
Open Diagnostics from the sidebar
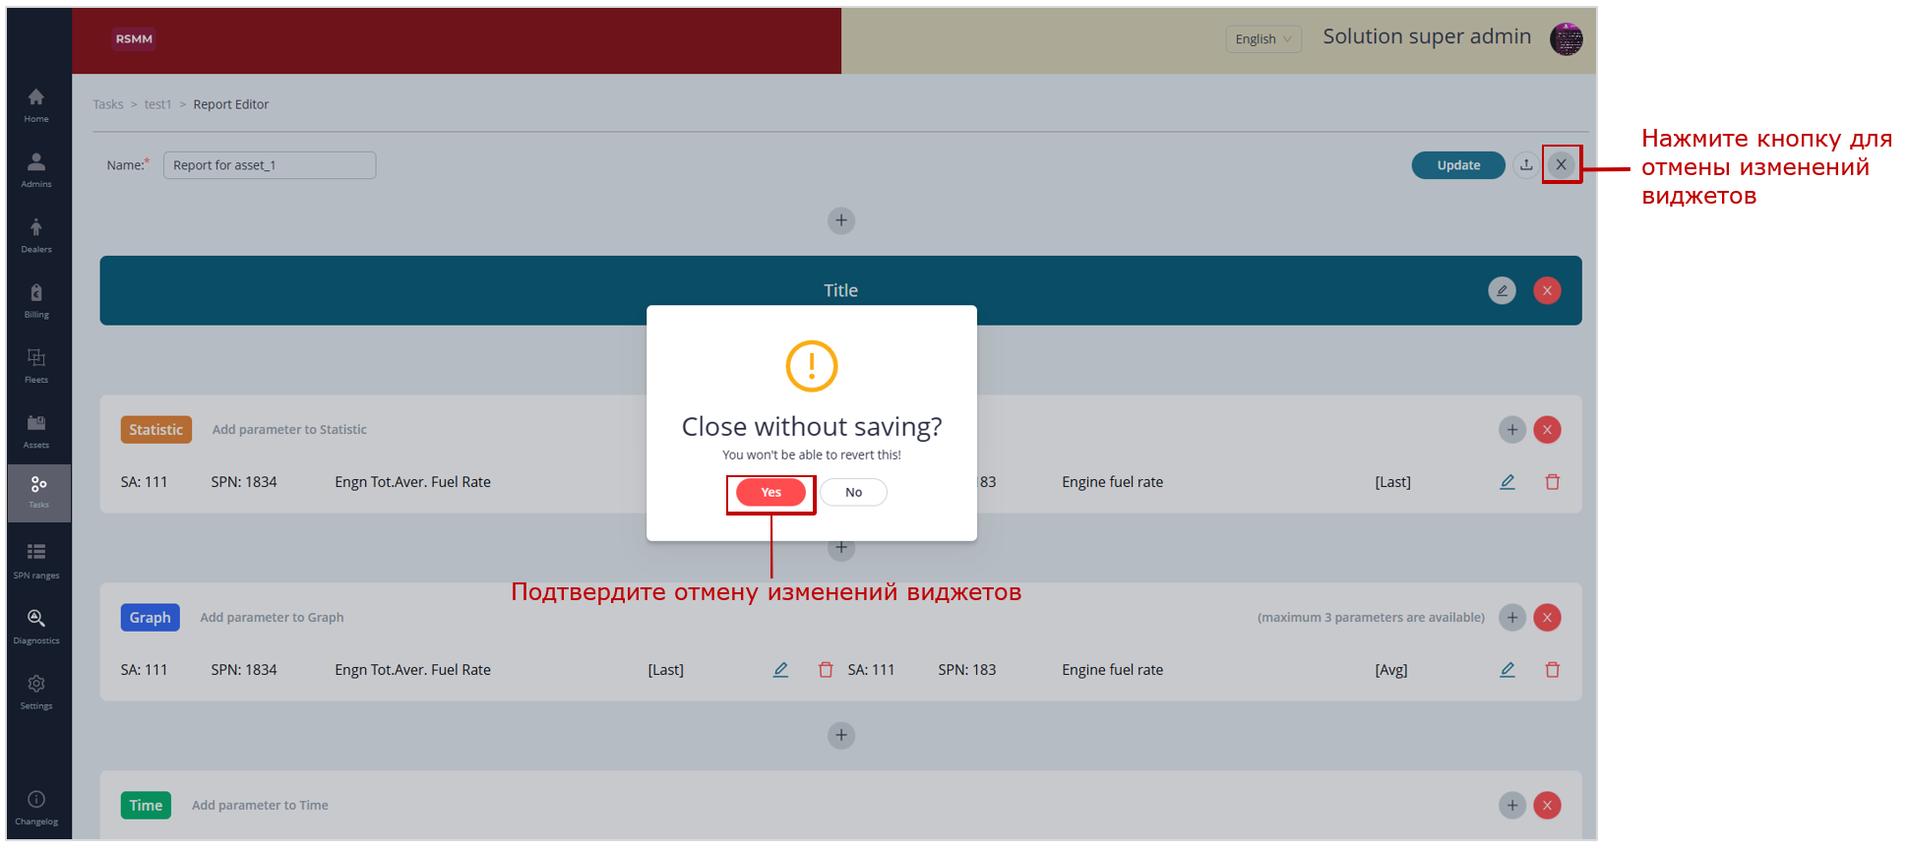point(36,626)
